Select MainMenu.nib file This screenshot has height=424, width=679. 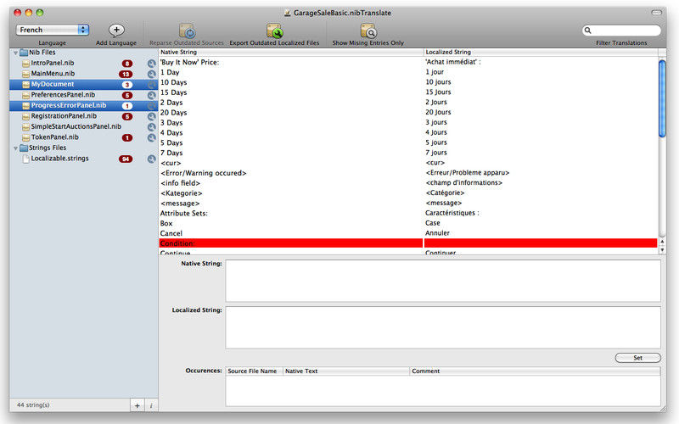click(53, 74)
